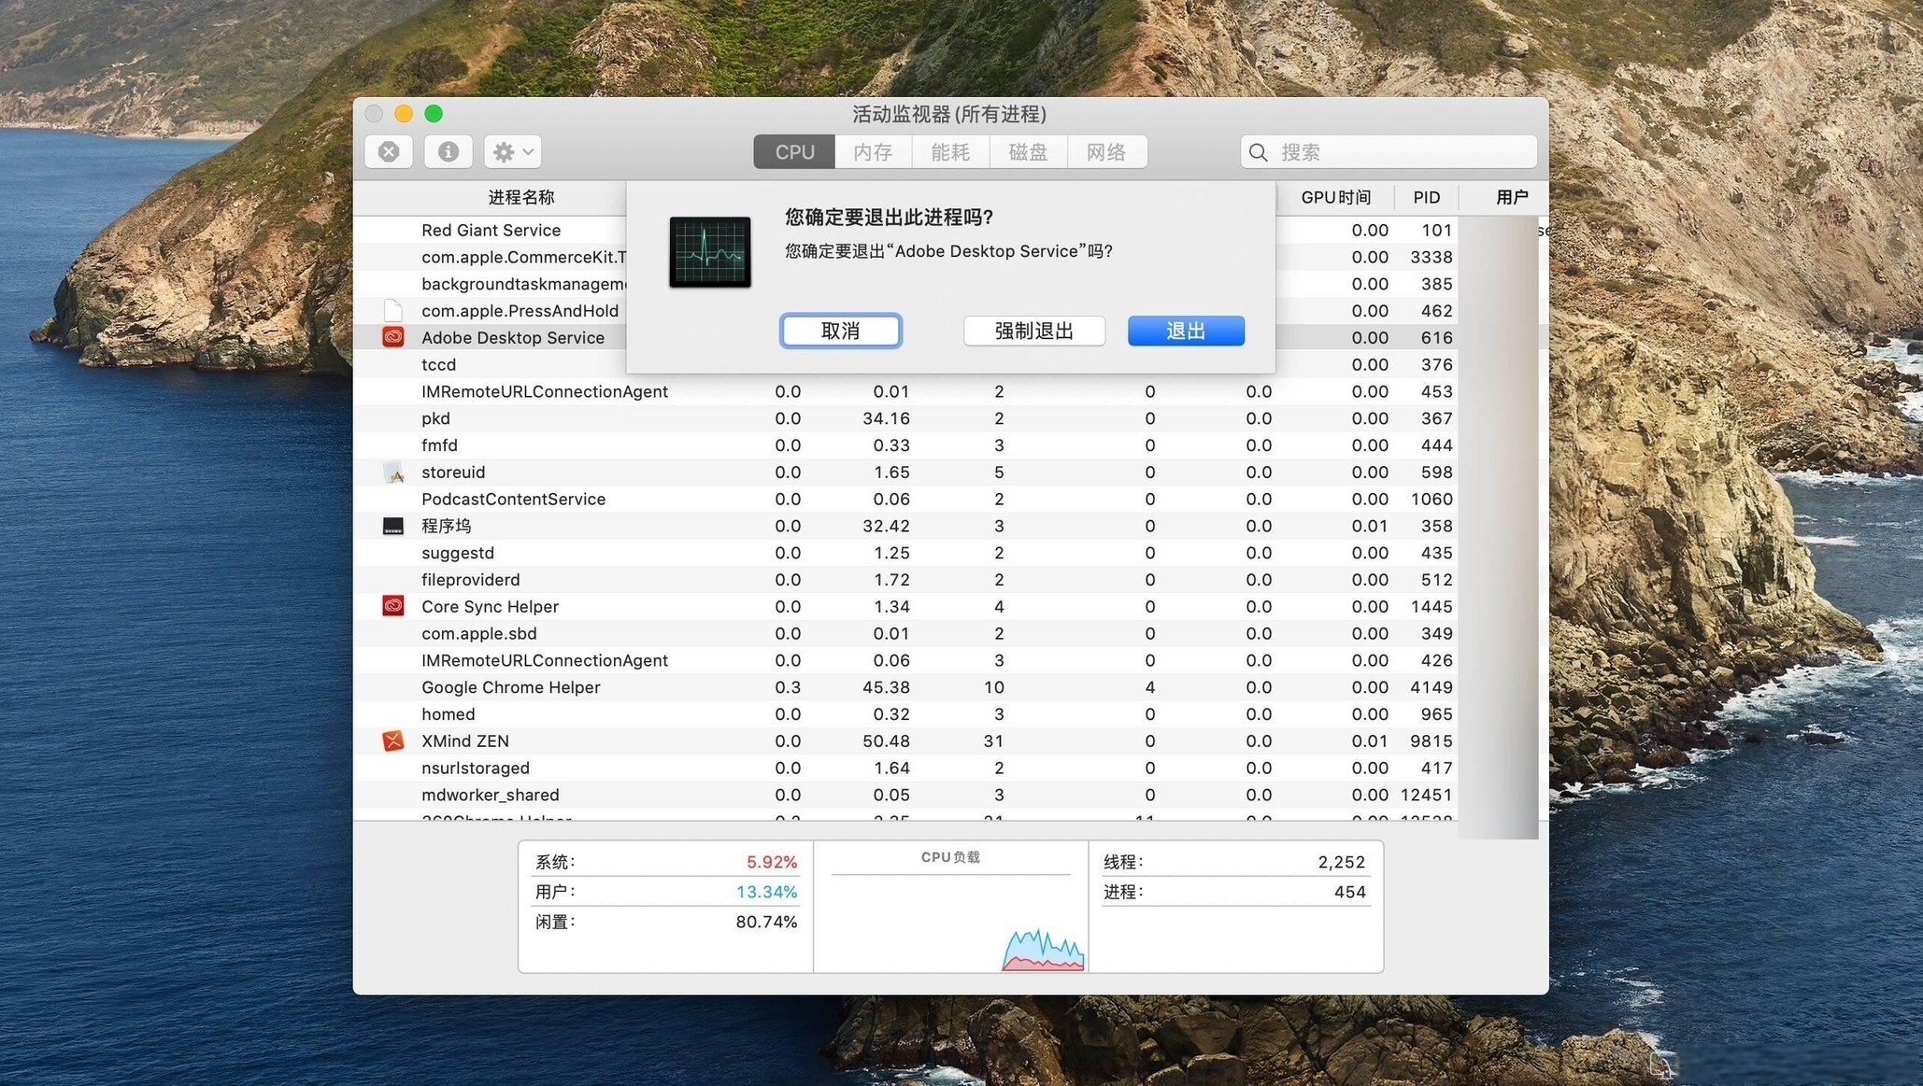This screenshot has height=1086, width=1923.
Task: Open the gear actions dropdown menu
Action: click(513, 151)
